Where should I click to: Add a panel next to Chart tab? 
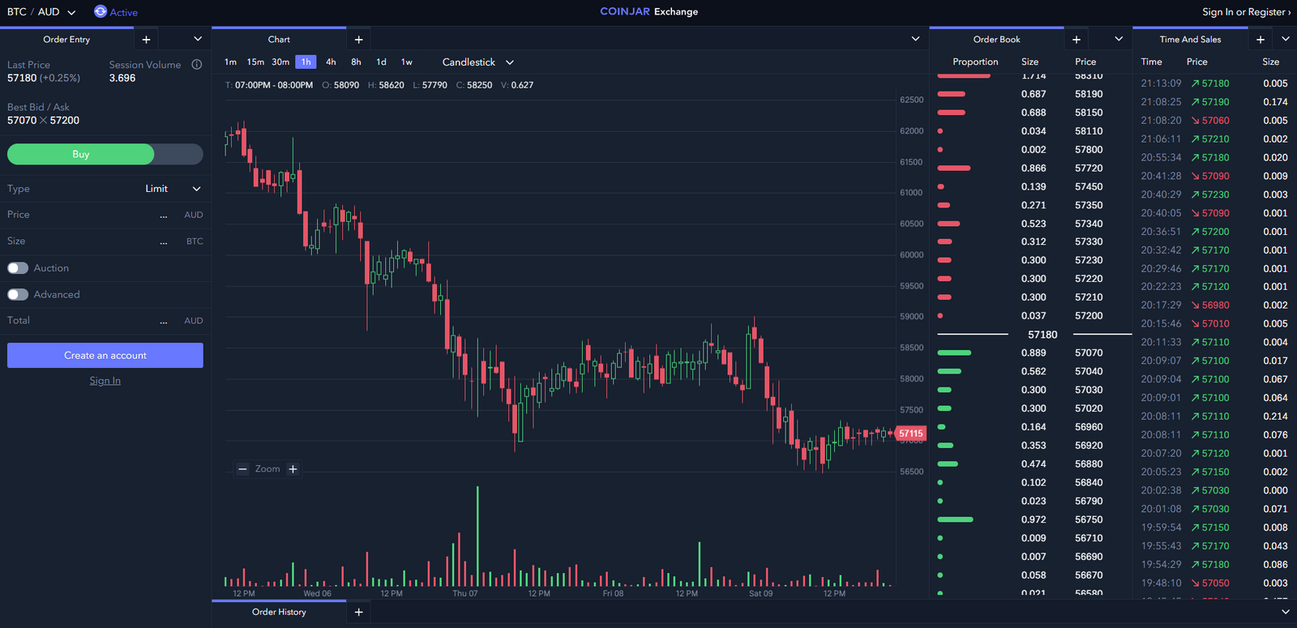pyautogui.click(x=358, y=40)
